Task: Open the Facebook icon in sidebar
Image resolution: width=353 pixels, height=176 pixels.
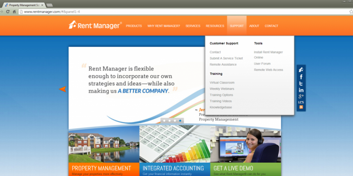Action: pos(301,77)
